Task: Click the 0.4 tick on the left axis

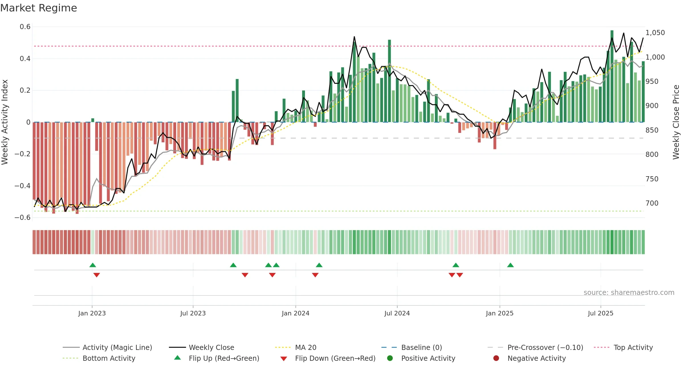Action: [x=25, y=59]
